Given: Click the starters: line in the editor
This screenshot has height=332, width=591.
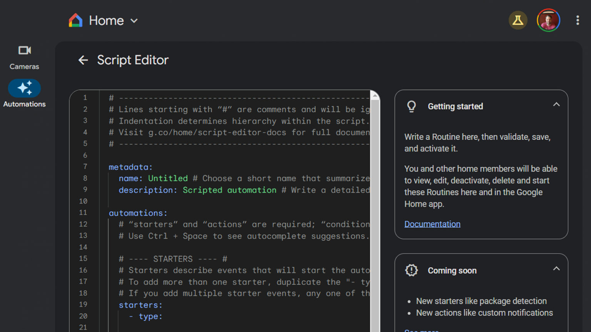Looking at the screenshot, I should coord(140,305).
